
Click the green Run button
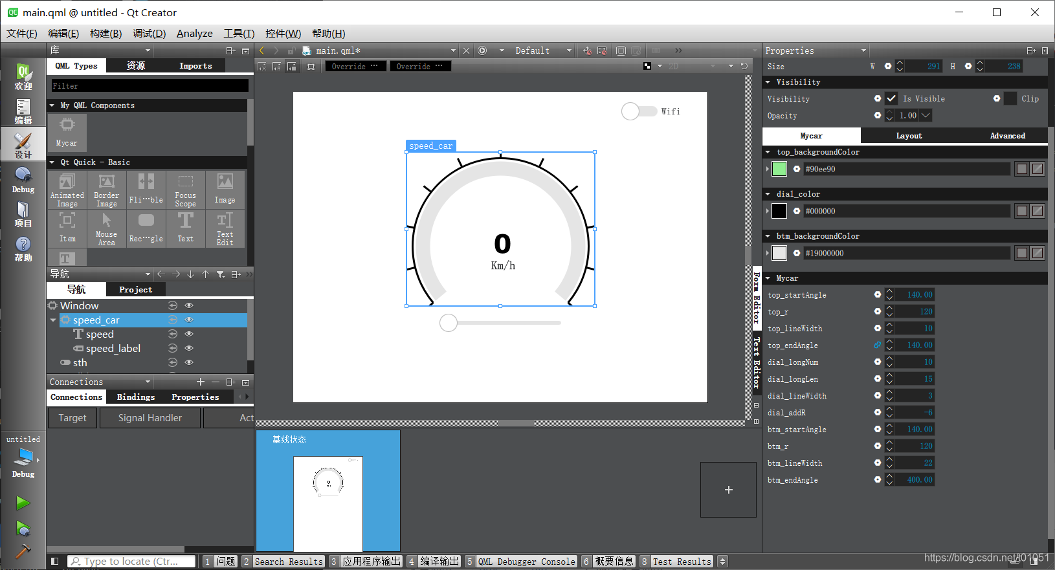point(23,503)
